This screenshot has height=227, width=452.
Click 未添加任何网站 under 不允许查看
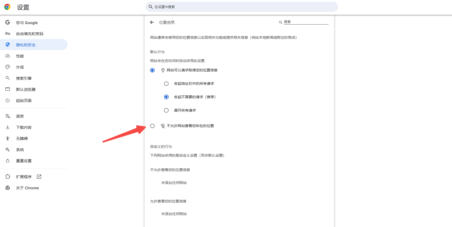click(174, 183)
